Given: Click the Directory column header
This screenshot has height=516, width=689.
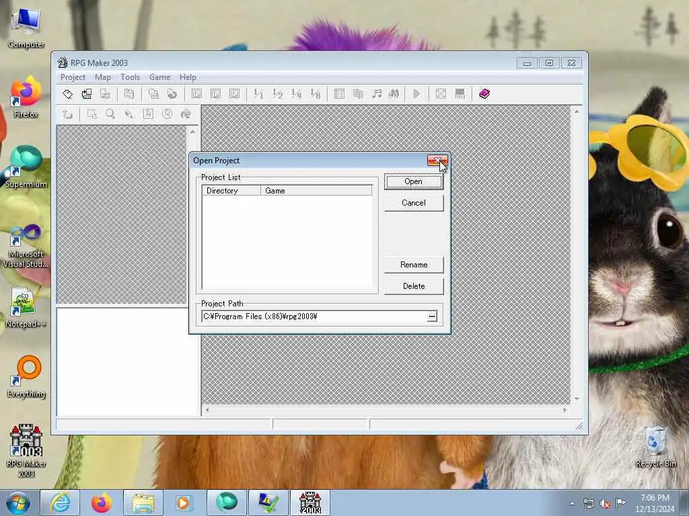Looking at the screenshot, I should 231,191.
